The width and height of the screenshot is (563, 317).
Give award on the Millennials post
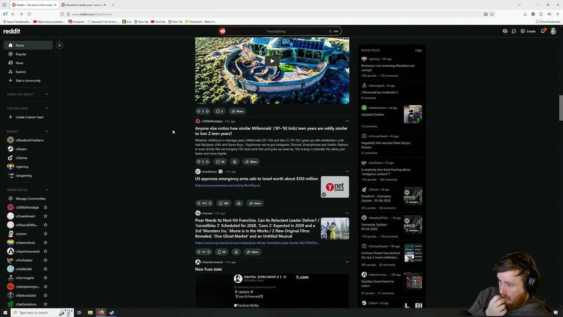[234, 162]
